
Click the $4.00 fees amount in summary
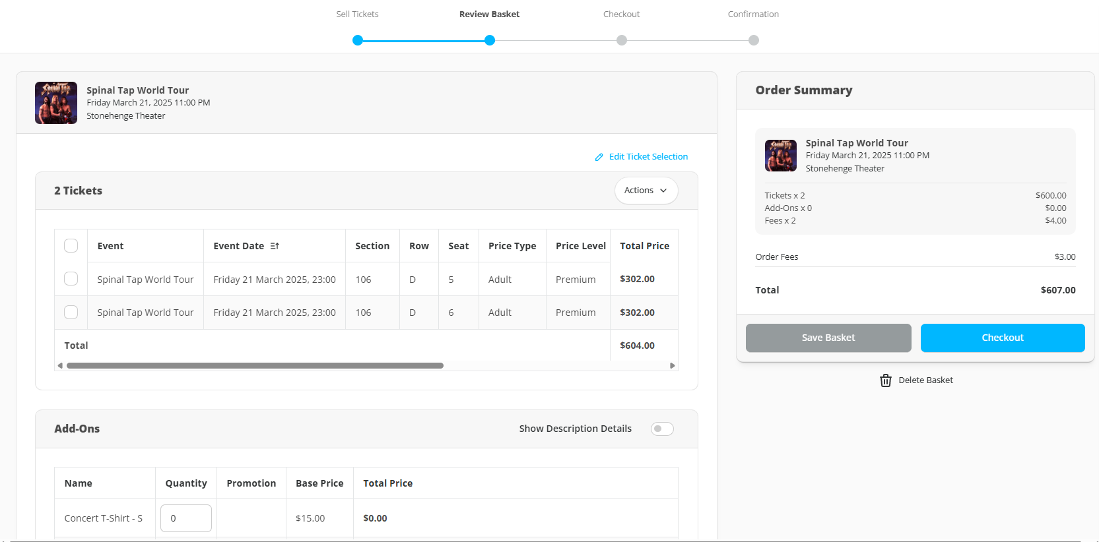(x=1055, y=221)
